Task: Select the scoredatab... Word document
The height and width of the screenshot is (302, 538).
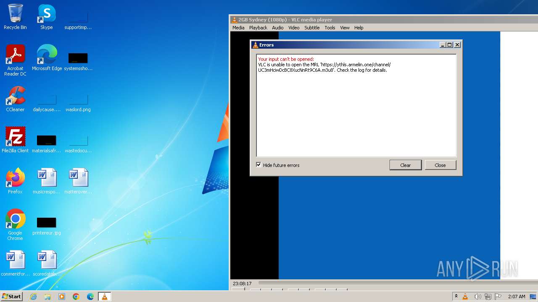Action: (x=46, y=263)
